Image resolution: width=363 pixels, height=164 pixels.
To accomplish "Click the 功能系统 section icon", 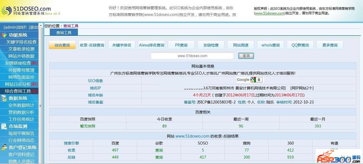I will point(4,35).
